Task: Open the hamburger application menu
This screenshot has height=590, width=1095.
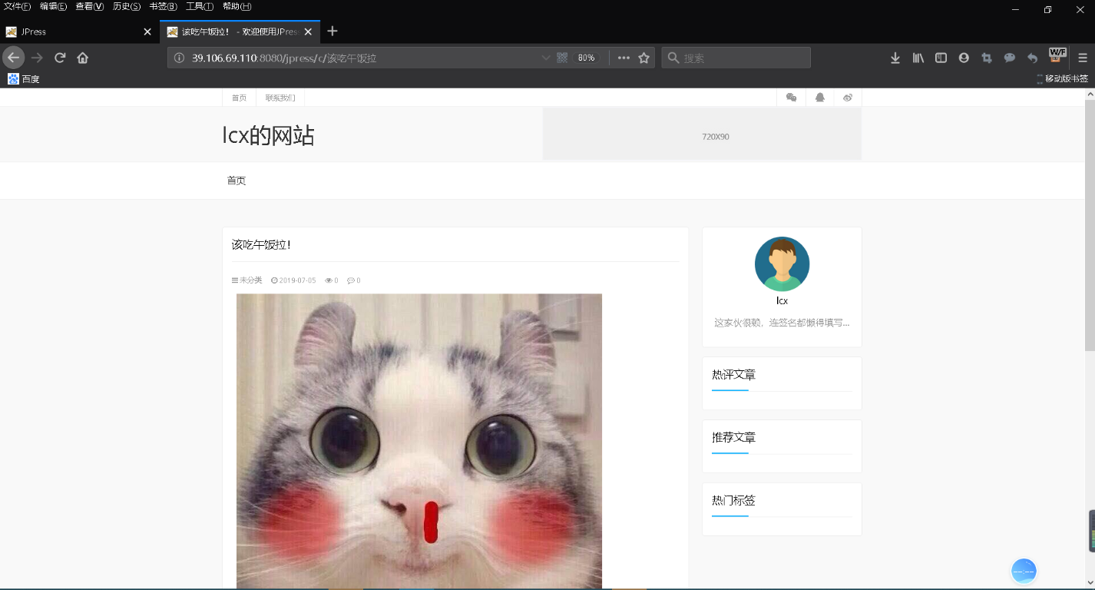Action: point(1083,58)
